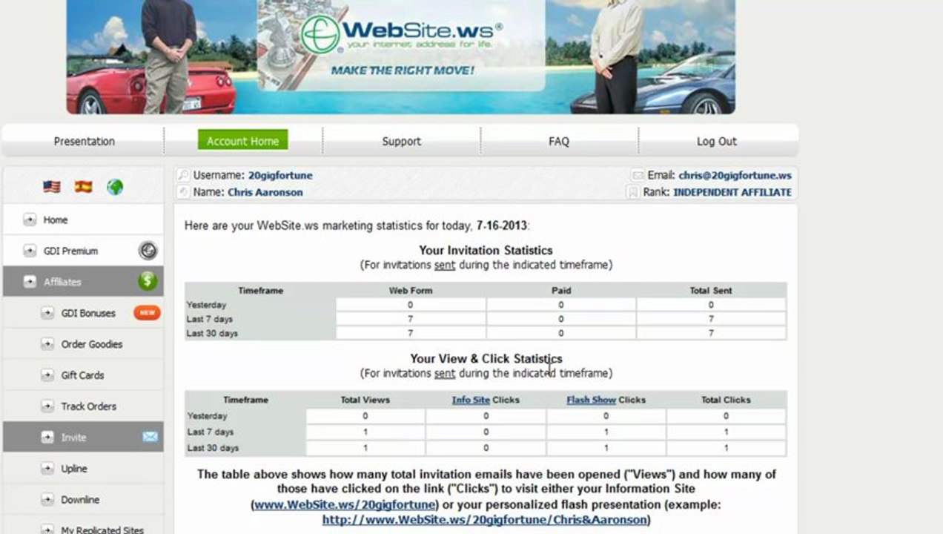Click the arrow icon beside Track Orders
This screenshot has width=943, height=534.
(x=47, y=406)
